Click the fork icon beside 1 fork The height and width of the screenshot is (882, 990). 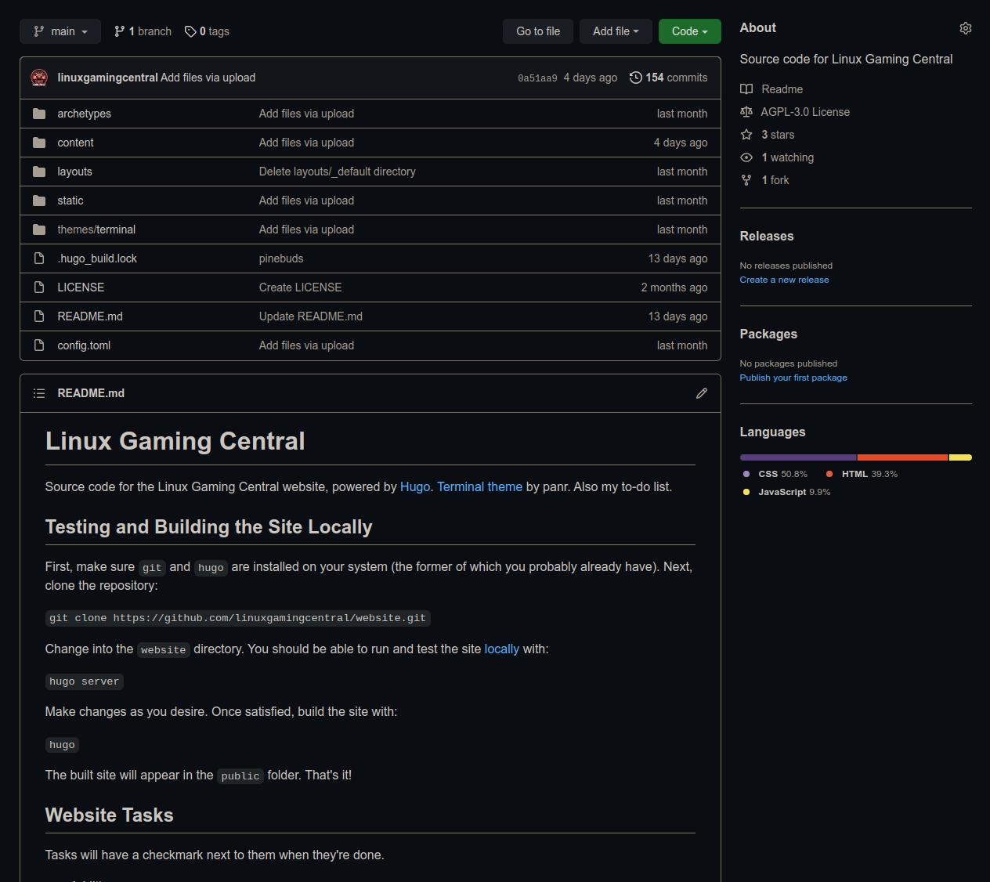(746, 180)
